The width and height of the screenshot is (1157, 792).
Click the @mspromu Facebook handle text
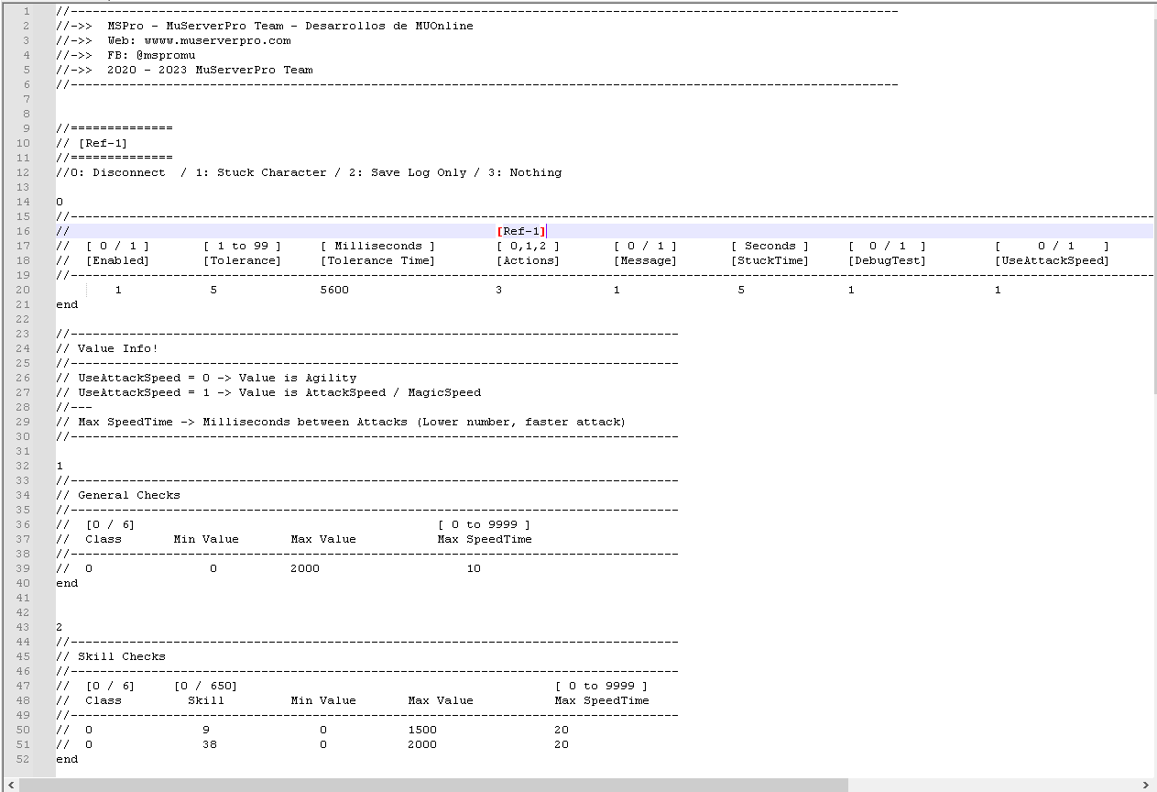tap(166, 55)
